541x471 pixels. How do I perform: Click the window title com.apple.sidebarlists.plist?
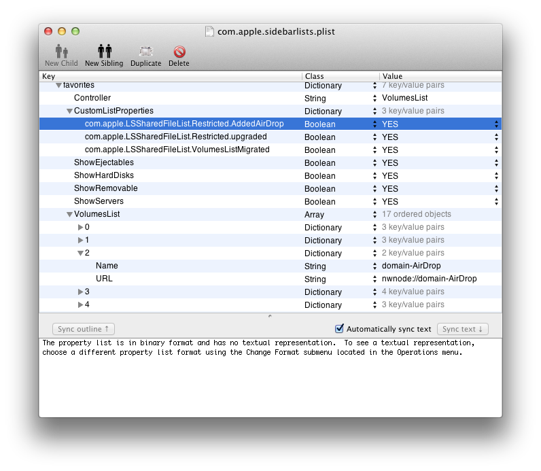point(276,32)
